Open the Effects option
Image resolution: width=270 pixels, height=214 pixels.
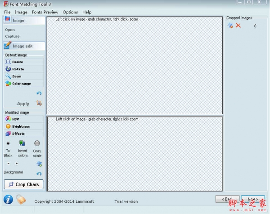[23, 134]
